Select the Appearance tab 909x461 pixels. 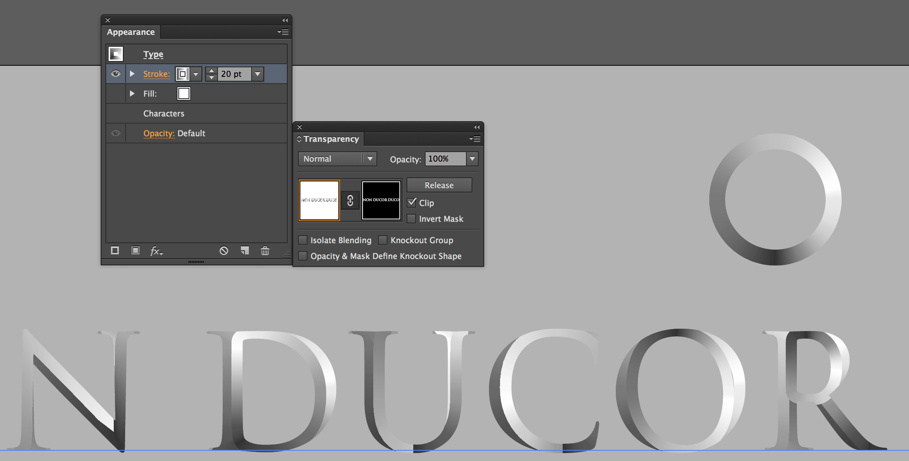pos(131,32)
